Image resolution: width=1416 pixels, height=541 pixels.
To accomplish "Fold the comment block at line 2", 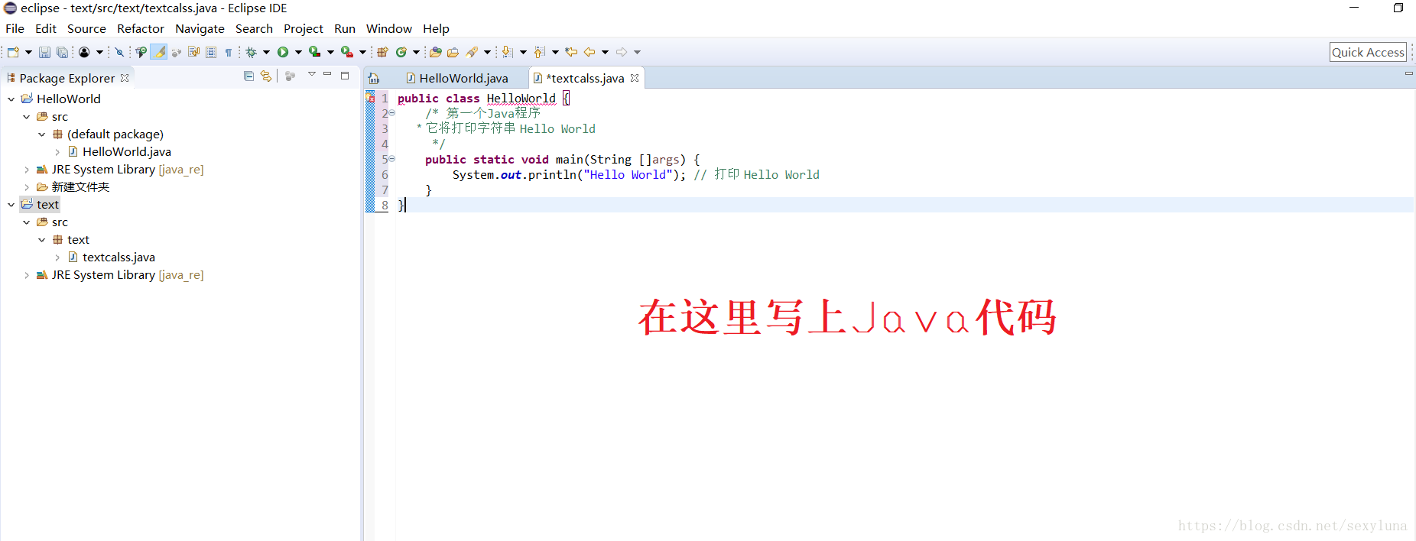I will [x=392, y=113].
